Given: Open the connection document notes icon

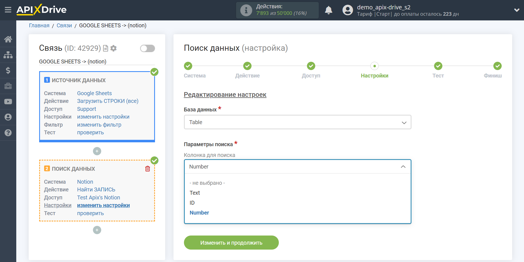Looking at the screenshot, I should (x=106, y=49).
